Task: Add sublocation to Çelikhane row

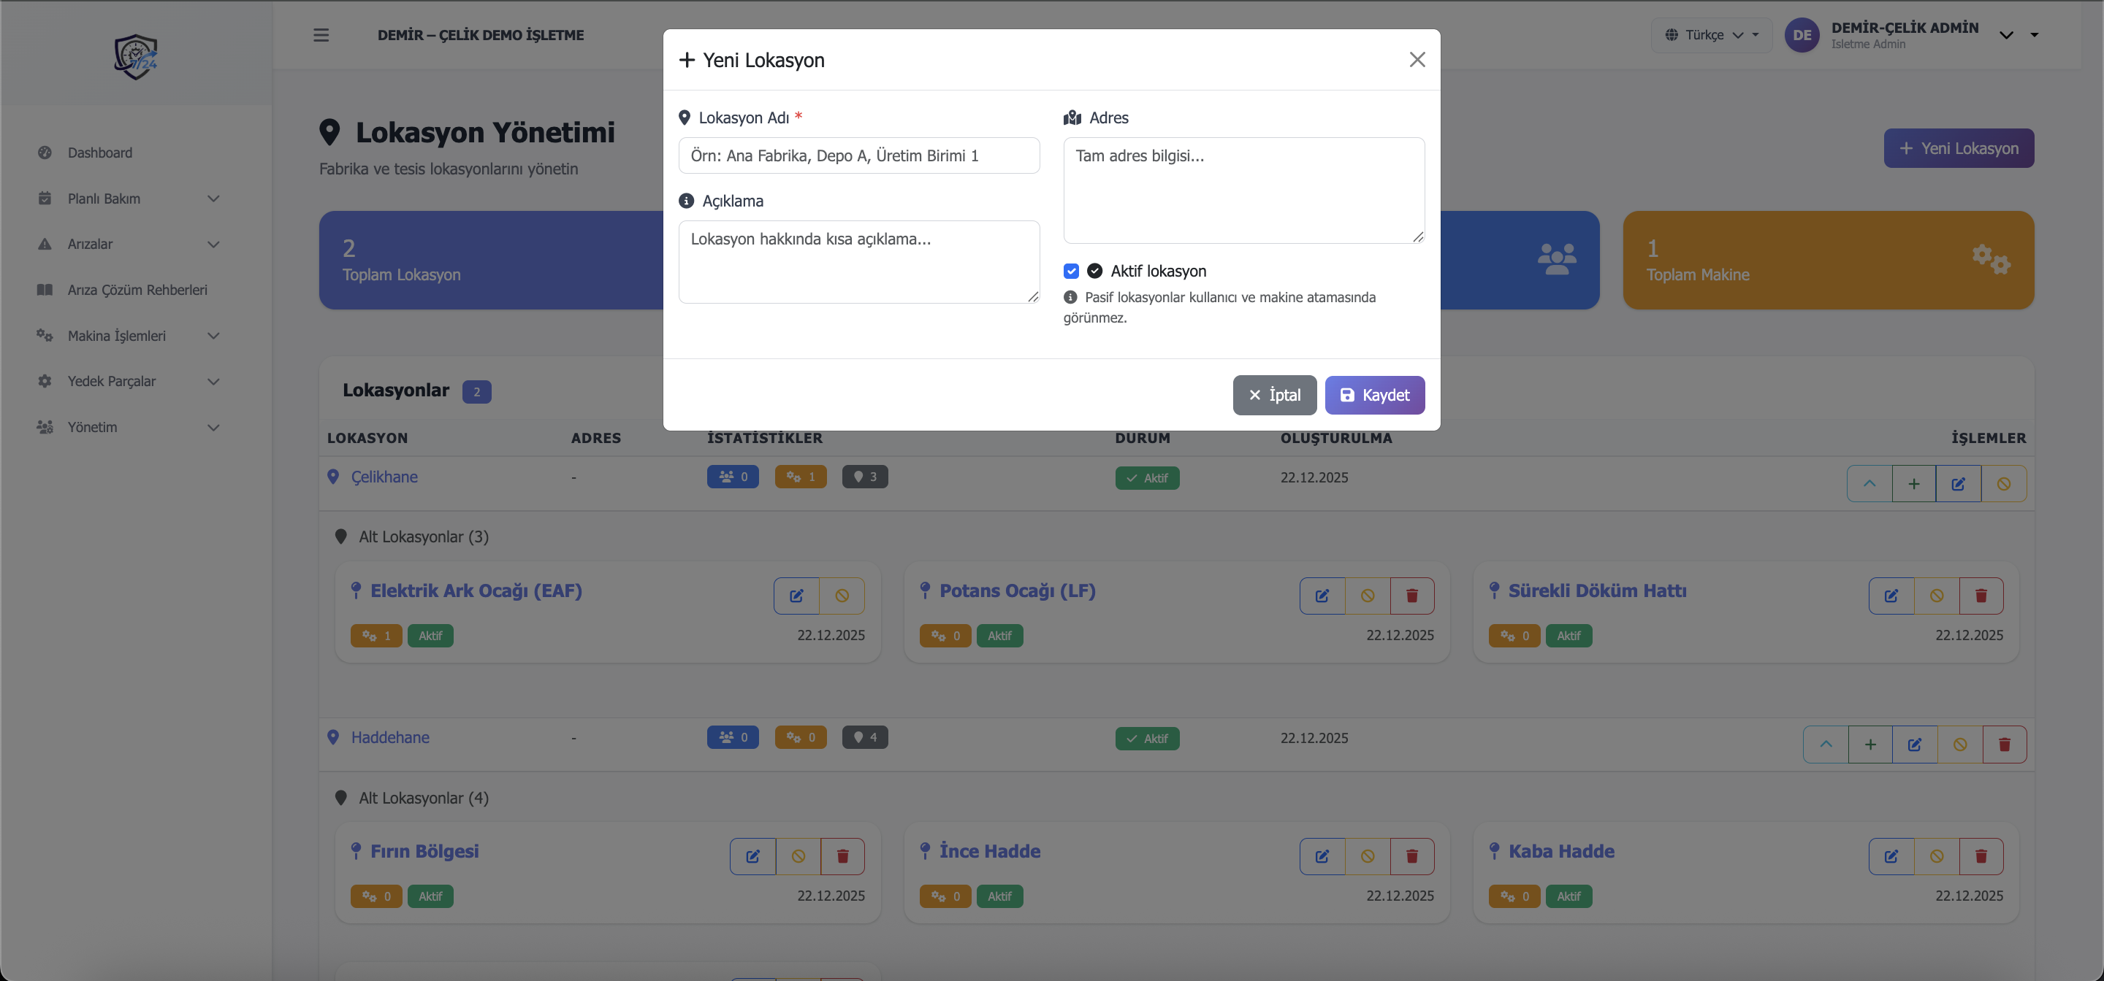Action: click(1914, 484)
